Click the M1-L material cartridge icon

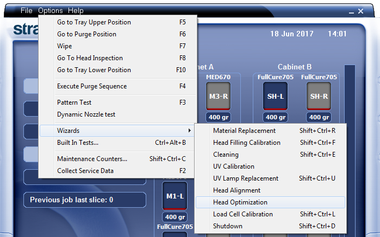(x=175, y=195)
